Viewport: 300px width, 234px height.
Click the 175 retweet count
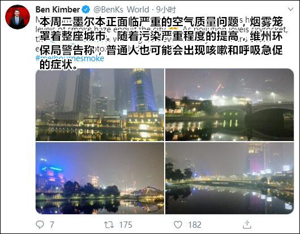tap(126, 225)
